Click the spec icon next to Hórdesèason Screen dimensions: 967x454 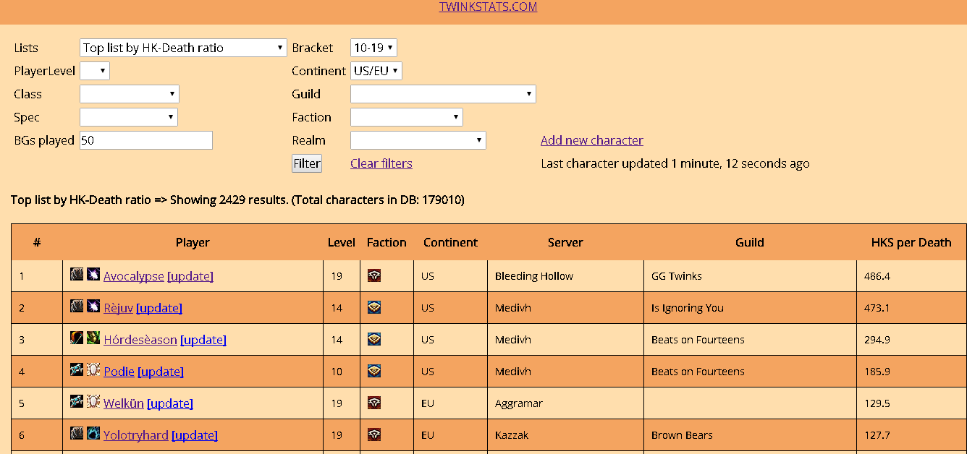point(93,338)
